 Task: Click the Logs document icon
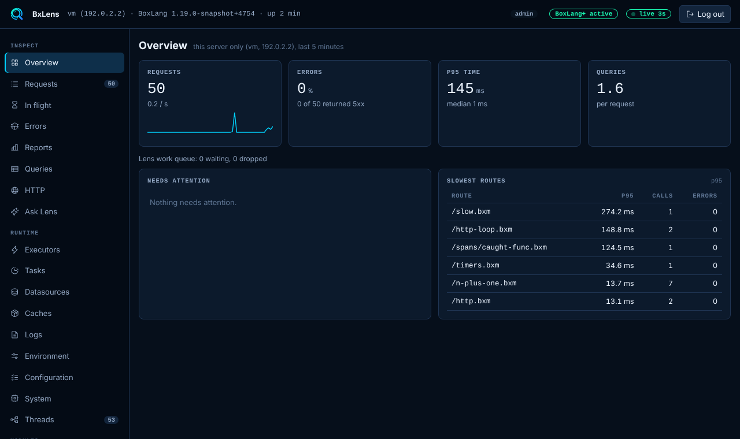coord(14,334)
